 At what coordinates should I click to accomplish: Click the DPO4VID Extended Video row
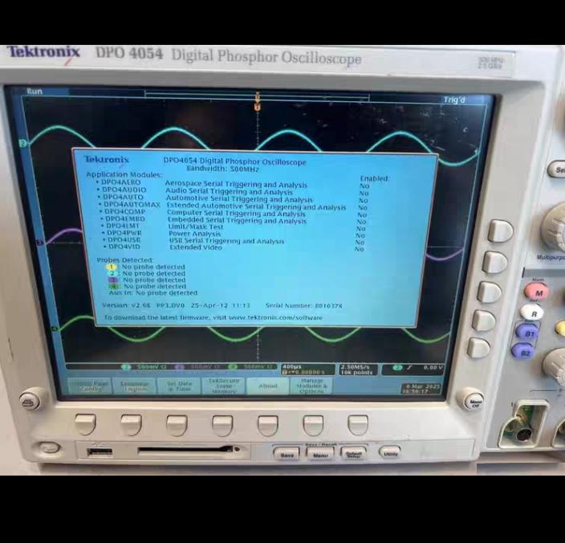pos(234,247)
